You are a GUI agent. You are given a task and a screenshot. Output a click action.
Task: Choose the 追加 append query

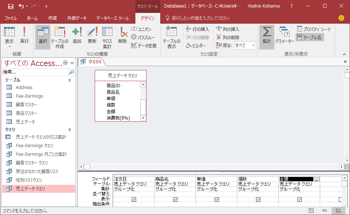(77, 35)
